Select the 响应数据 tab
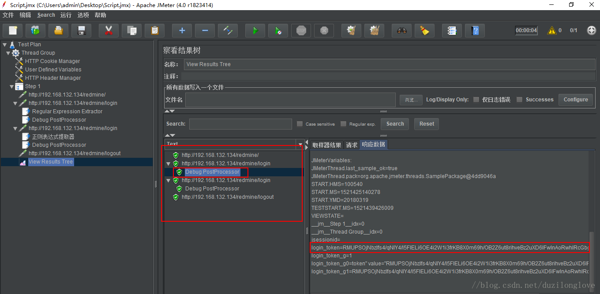This screenshot has width=600, height=294. [373, 145]
